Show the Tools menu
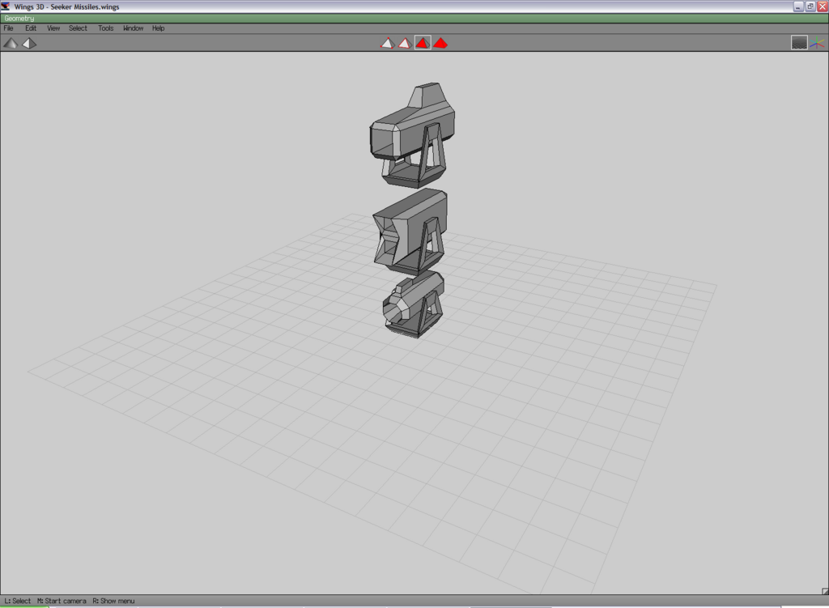 click(106, 28)
